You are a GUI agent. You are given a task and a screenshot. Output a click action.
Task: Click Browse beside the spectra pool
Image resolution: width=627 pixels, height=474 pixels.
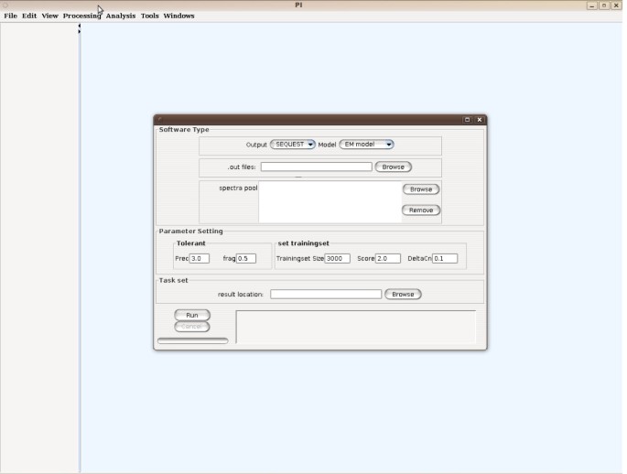[x=420, y=189]
